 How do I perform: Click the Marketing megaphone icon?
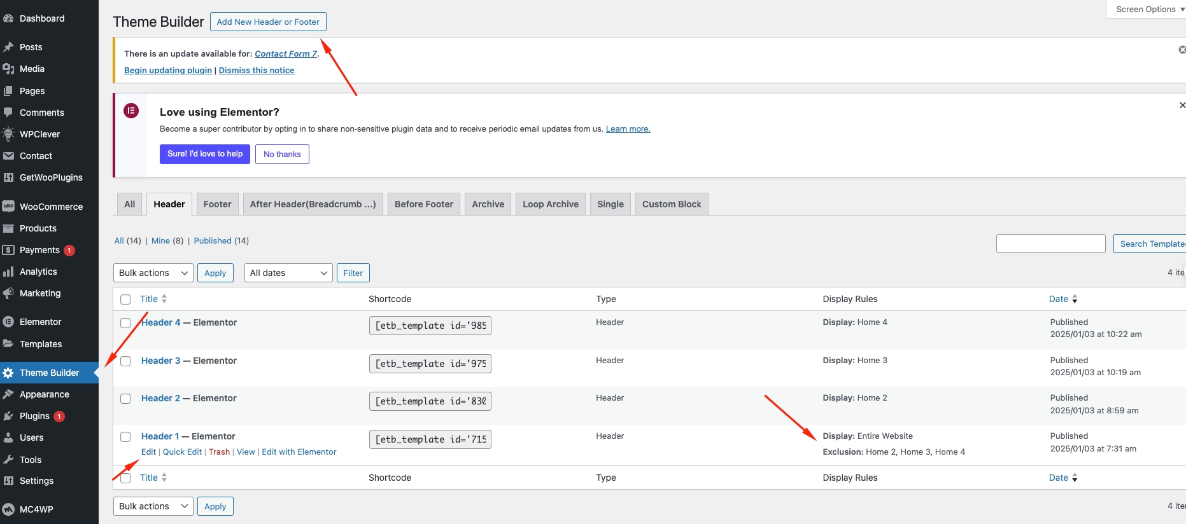[8, 293]
